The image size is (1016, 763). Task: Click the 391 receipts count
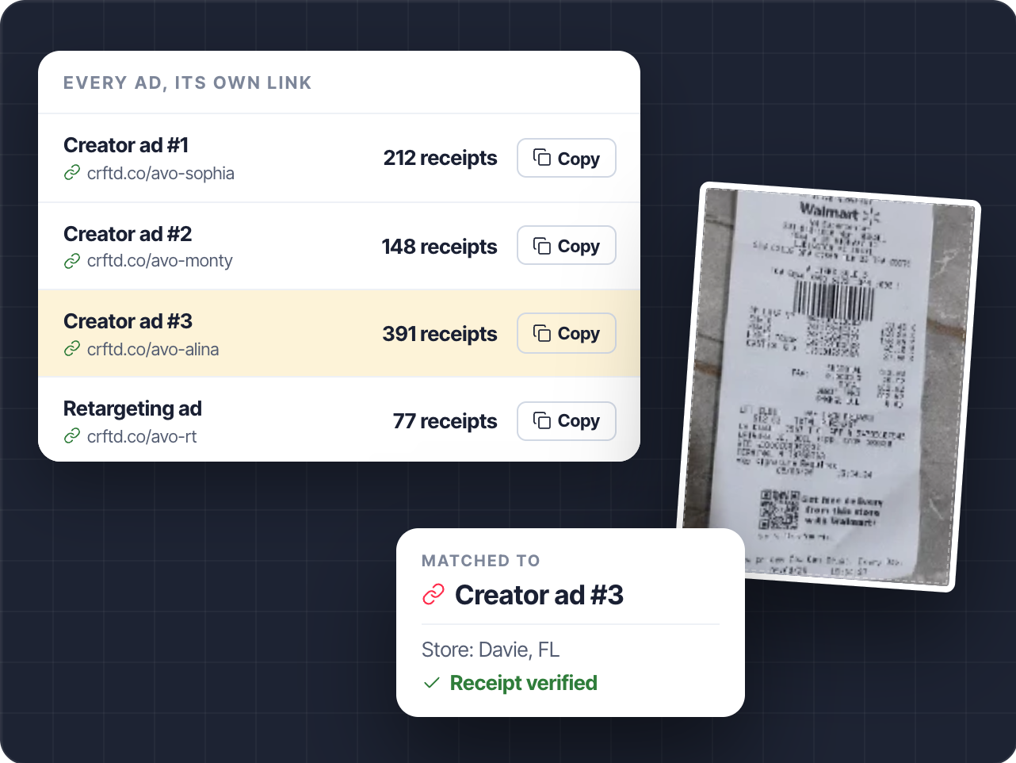[x=440, y=334]
